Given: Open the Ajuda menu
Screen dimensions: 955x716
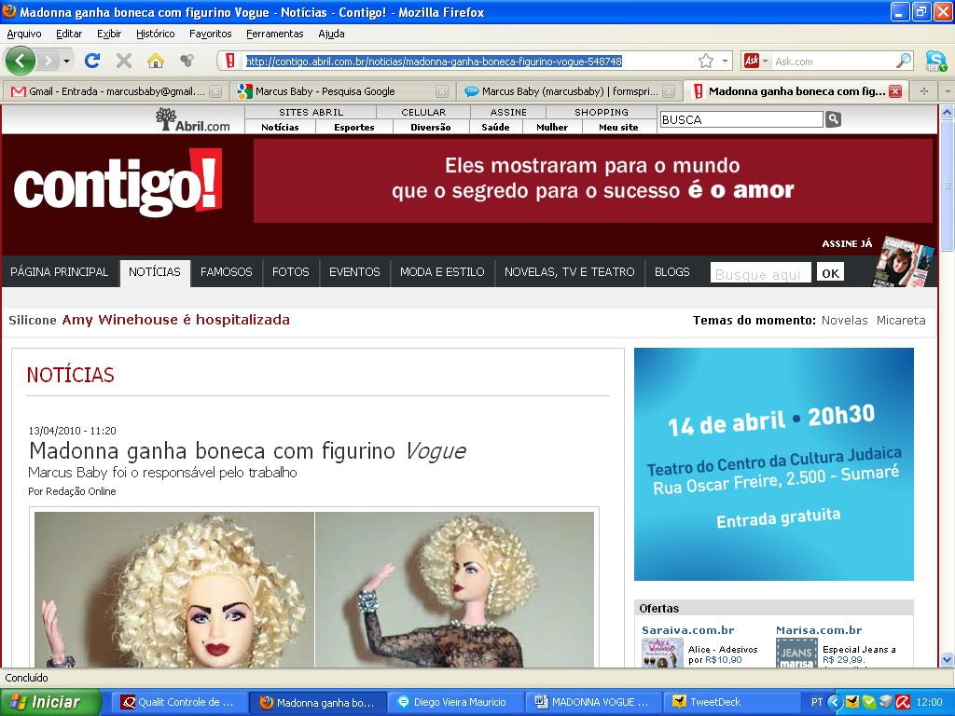Looking at the screenshot, I should 331,34.
